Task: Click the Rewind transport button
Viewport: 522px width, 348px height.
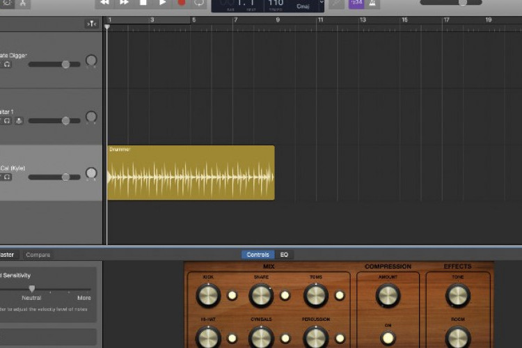Action: (x=104, y=3)
